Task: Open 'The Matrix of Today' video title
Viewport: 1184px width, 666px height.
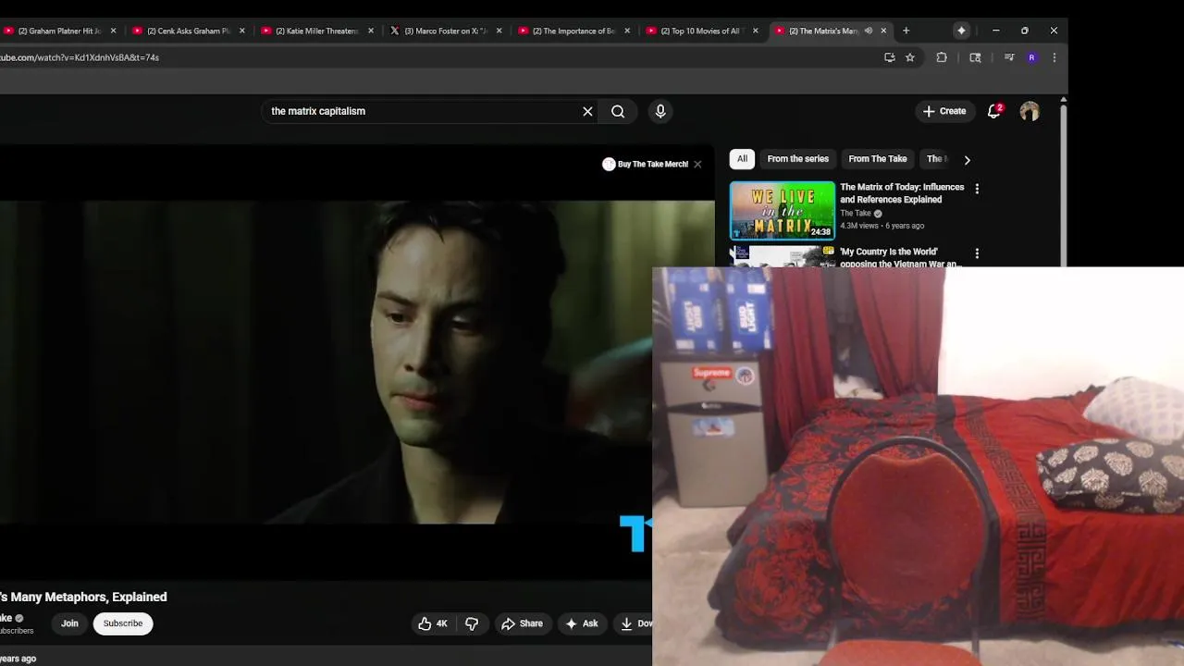Action: (x=902, y=193)
